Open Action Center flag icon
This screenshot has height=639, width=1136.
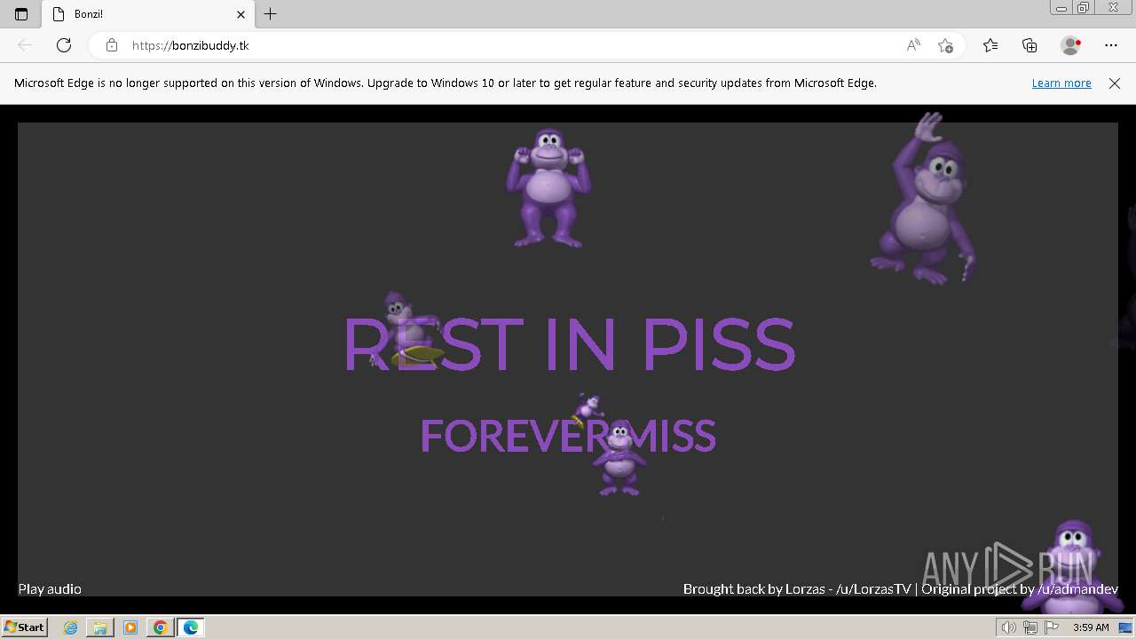point(1052,627)
